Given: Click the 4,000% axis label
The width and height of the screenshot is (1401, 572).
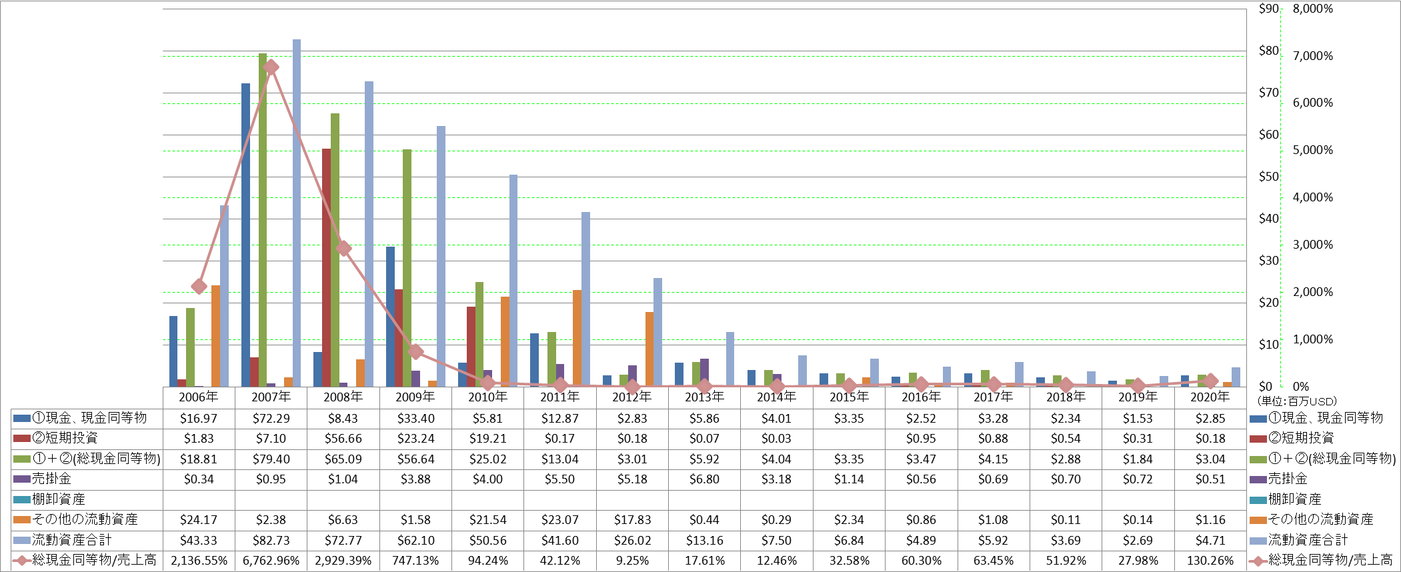Looking at the screenshot, I should 1313,197.
